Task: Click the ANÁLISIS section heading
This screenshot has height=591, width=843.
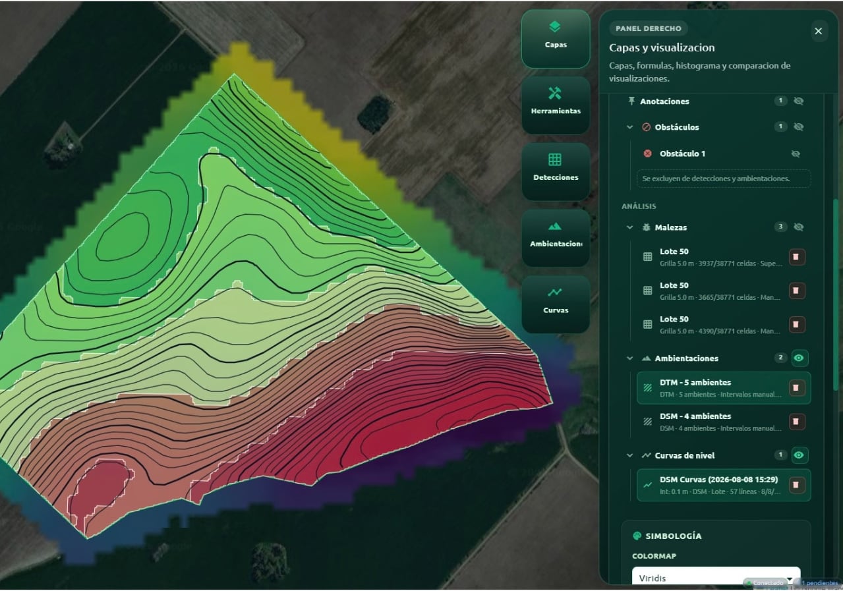Action: (639, 206)
